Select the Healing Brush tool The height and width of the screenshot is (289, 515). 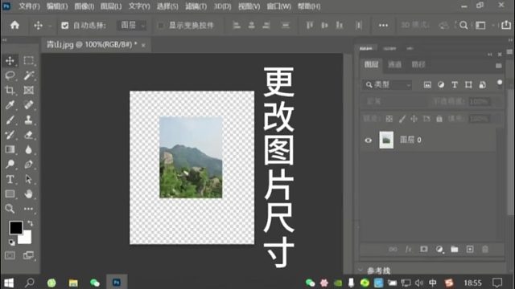[29, 105]
